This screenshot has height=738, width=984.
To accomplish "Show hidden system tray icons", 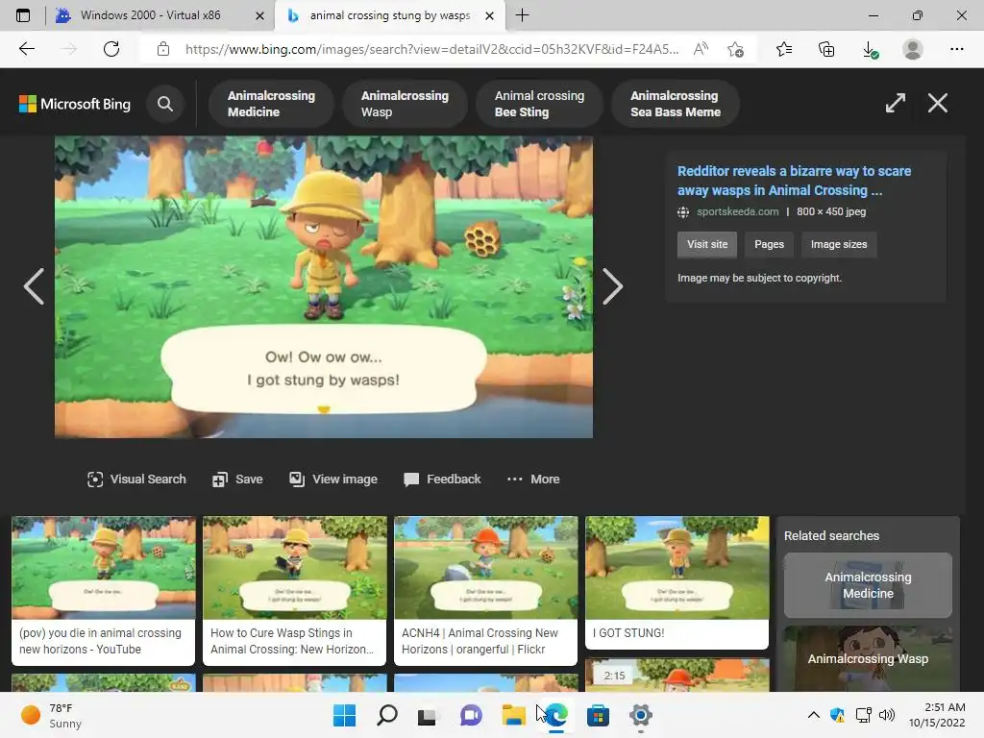I will [813, 715].
